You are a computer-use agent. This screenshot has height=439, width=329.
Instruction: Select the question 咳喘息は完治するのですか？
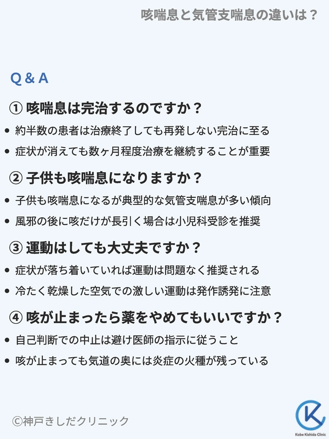pos(114,108)
